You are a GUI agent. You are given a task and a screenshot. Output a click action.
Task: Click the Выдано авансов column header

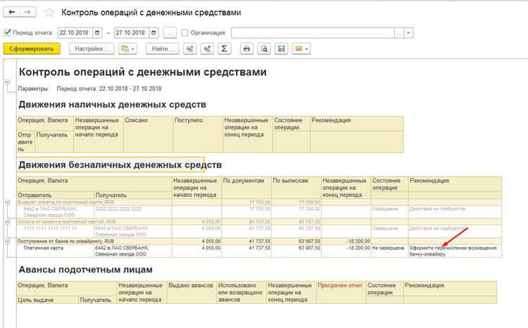[191, 292]
